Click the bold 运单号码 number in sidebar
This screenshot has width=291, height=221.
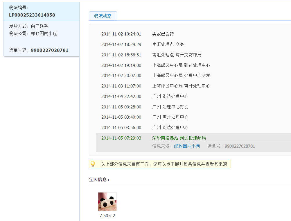click(x=49, y=50)
